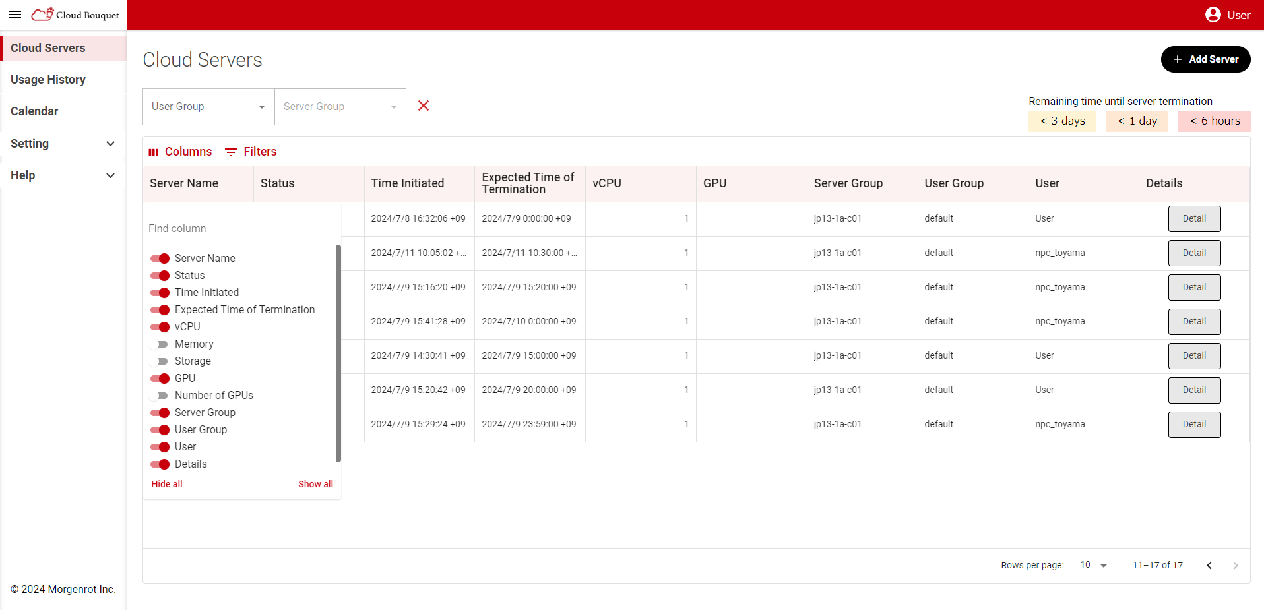The width and height of the screenshot is (1264, 610).
Task: Click Hide all columns link
Action: point(167,484)
